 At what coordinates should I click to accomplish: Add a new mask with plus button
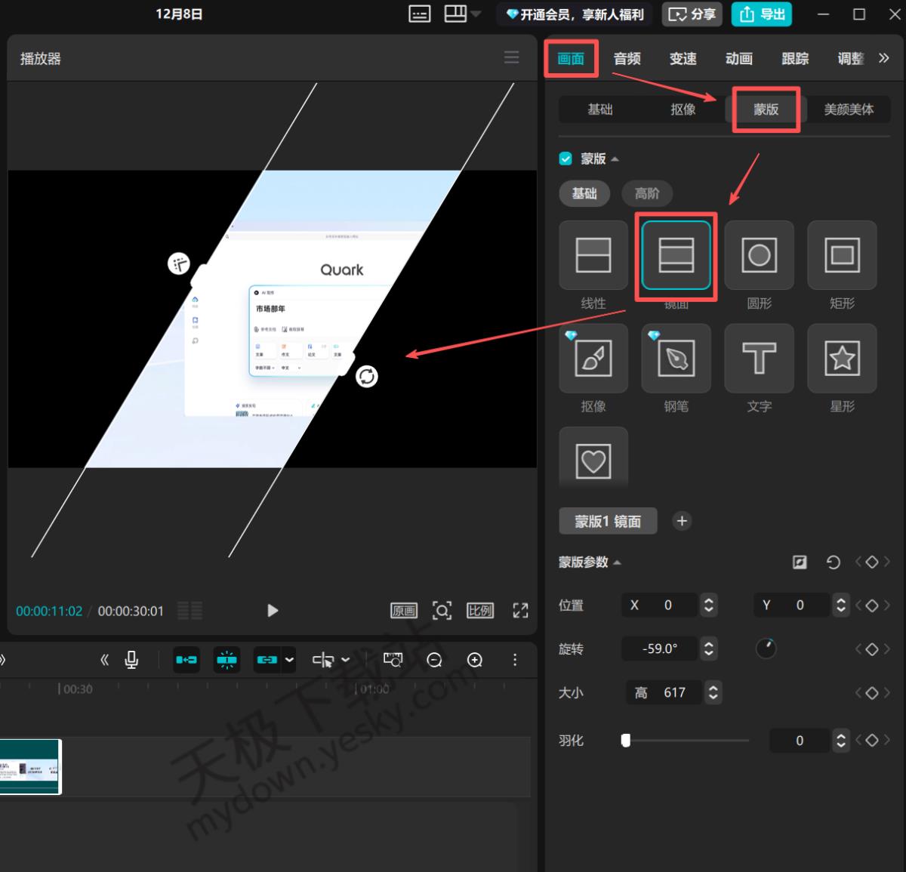click(x=682, y=521)
